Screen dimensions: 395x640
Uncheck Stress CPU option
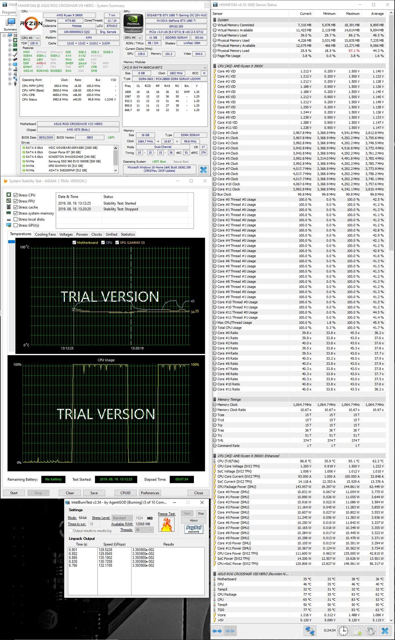pyautogui.click(x=15, y=195)
